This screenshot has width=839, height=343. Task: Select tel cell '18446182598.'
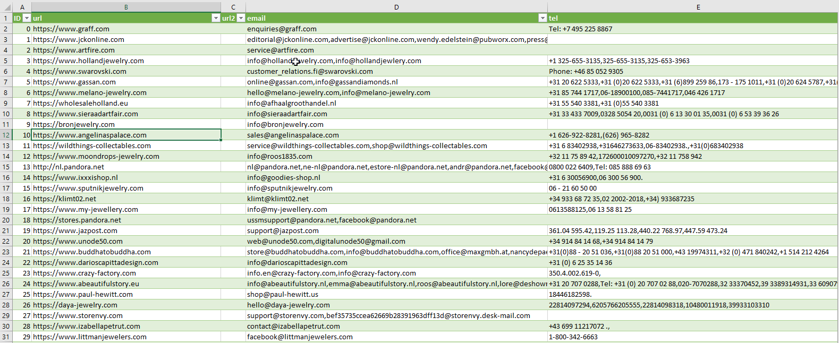[x=693, y=294]
